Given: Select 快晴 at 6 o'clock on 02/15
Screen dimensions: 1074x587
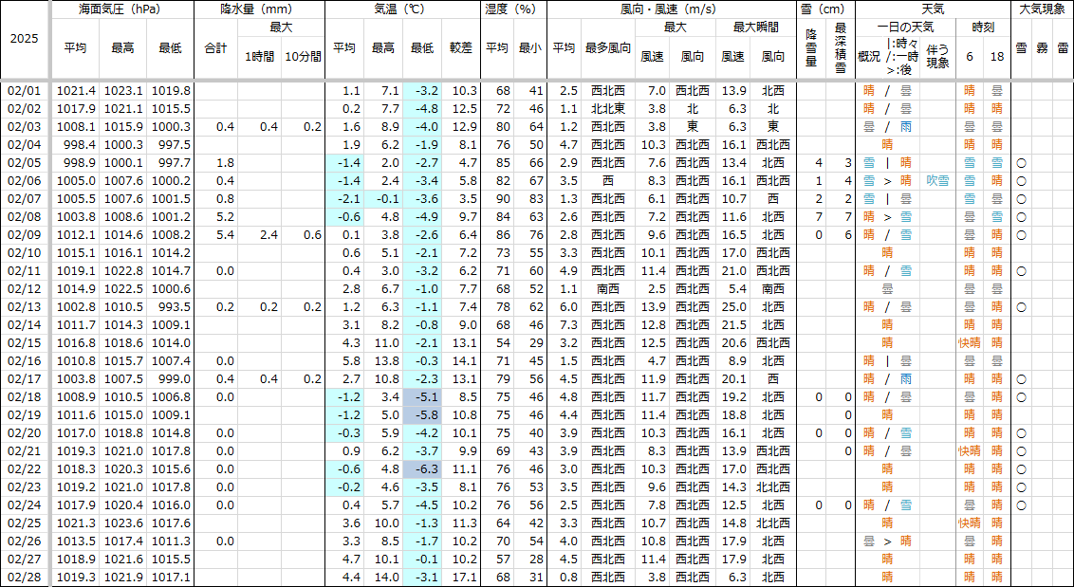Looking at the screenshot, I should pos(969,342).
